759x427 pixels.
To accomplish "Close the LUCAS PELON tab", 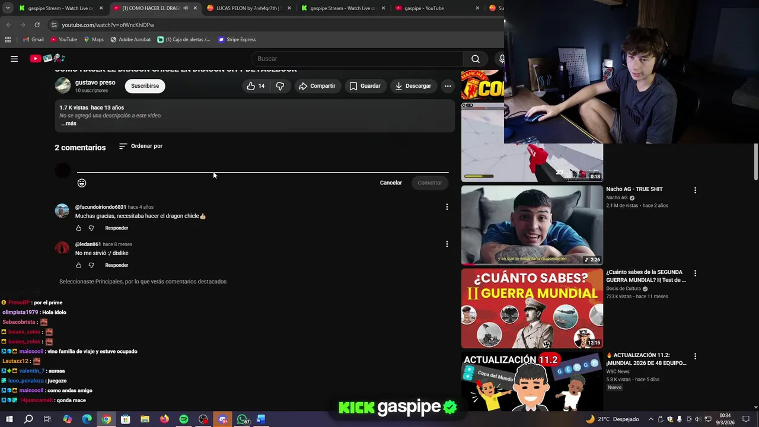I will (289, 8).
